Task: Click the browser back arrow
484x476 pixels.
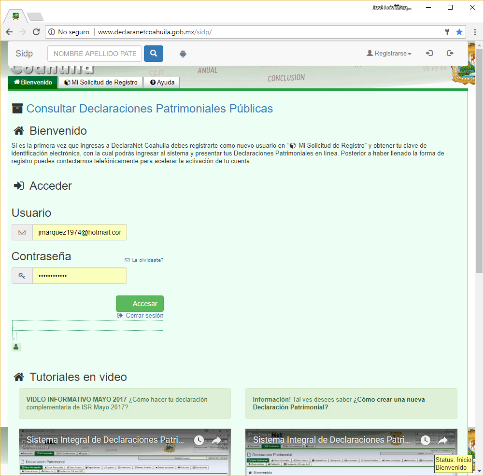Action: click(x=9, y=32)
